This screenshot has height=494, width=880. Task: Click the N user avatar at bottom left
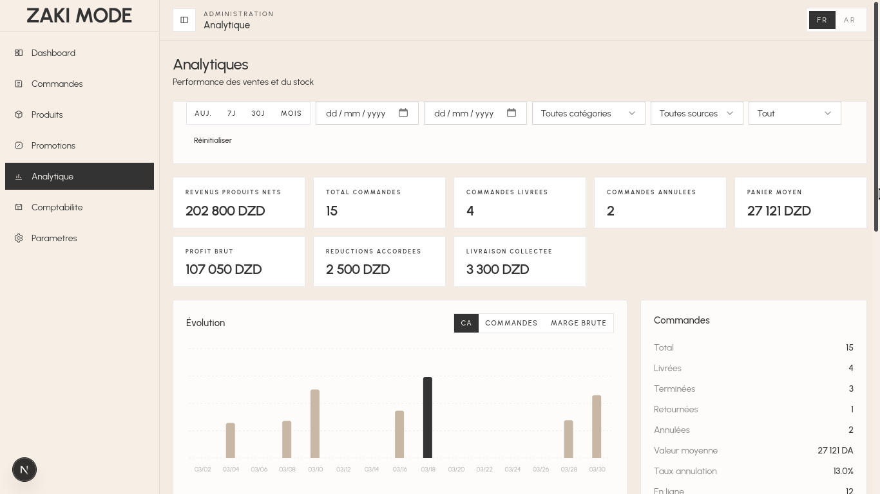pos(24,470)
